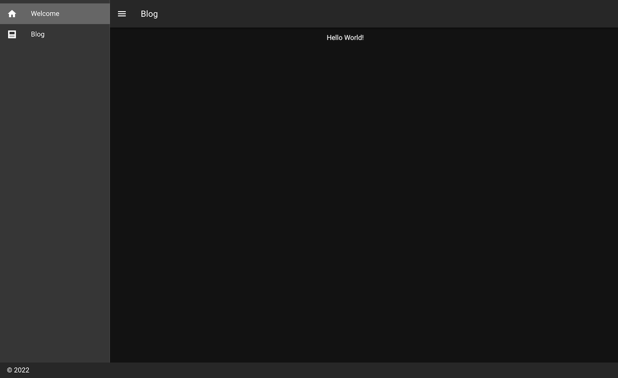Open the Welcome navigation item

point(55,14)
